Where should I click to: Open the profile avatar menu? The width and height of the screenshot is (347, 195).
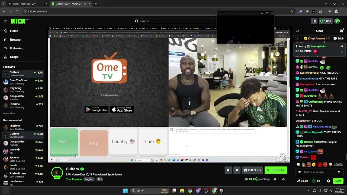point(337,21)
